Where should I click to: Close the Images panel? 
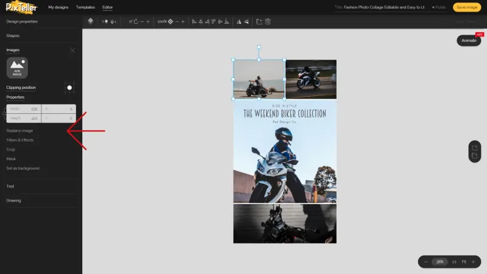pyautogui.click(x=72, y=50)
